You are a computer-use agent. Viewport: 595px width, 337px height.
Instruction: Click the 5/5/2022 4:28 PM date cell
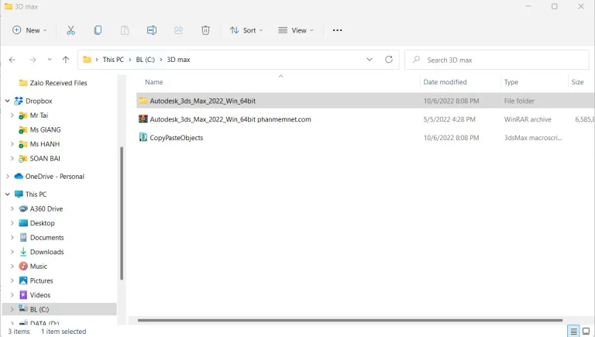[x=449, y=119]
